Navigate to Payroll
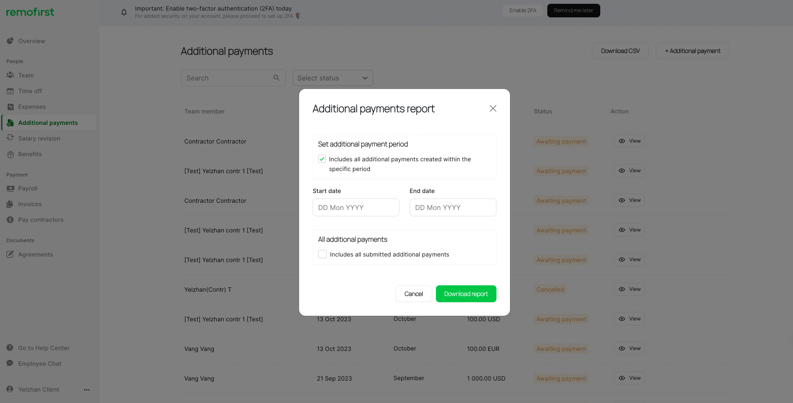The height and width of the screenshot is (403, 793). tap(28, 188)
